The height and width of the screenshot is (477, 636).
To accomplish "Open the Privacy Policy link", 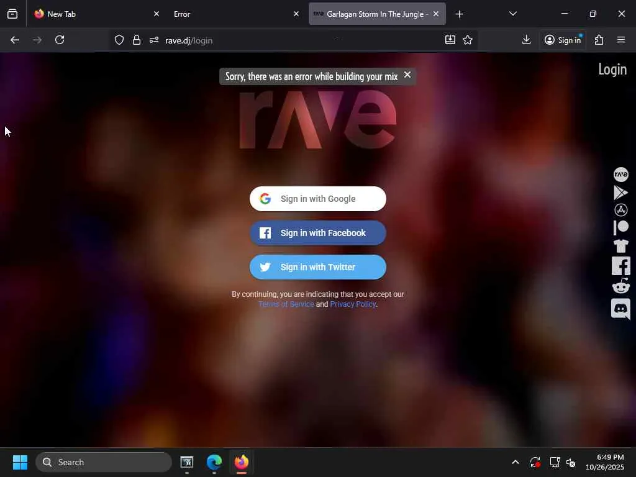I will (353, 304).
